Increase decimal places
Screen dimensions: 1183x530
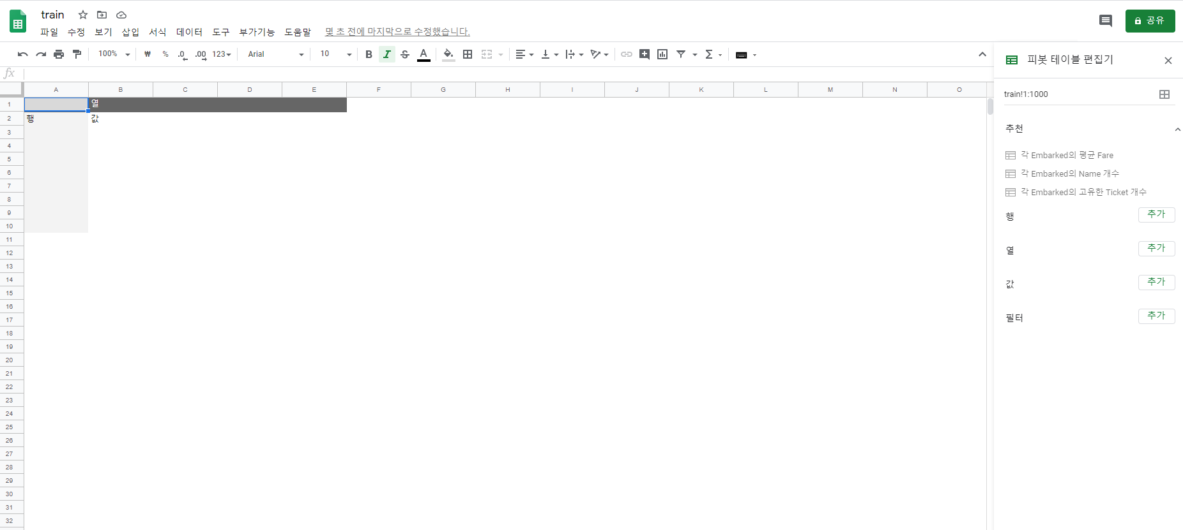[x=201, y=55]
